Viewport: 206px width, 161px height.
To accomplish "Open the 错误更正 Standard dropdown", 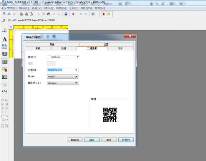I will [x=62, y=83].
